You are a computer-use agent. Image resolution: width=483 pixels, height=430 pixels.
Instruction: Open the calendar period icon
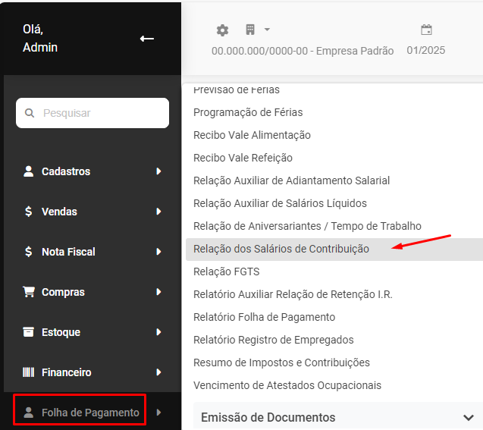[426, 30]
